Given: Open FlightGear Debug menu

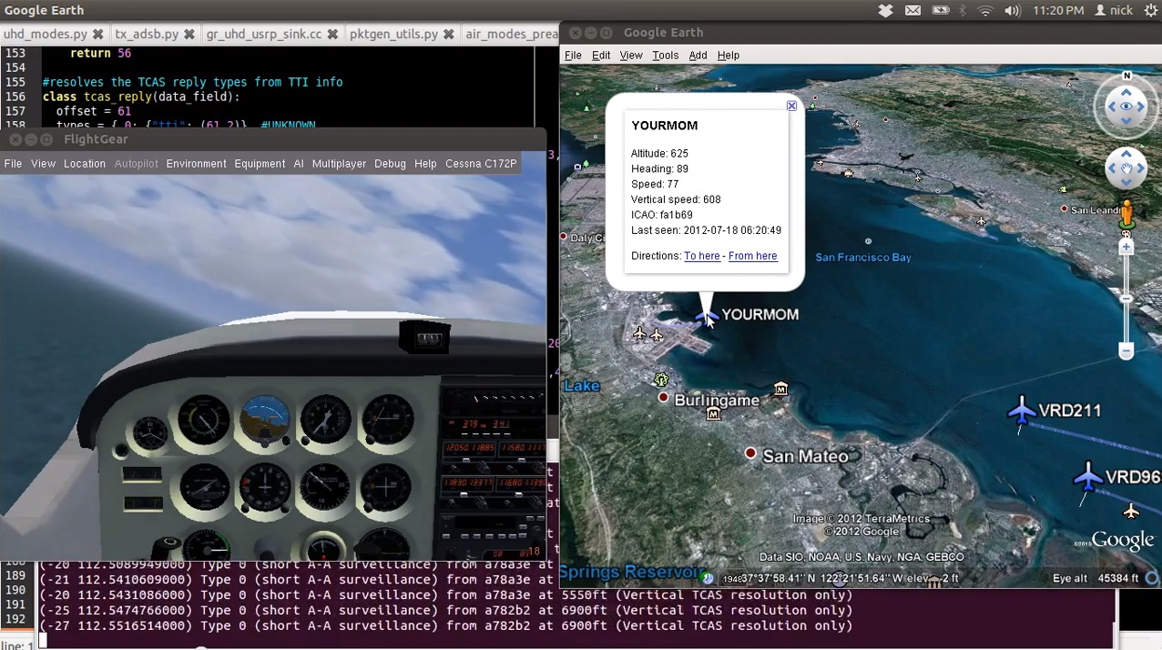Looking at the screenshot, I should 390,164.
